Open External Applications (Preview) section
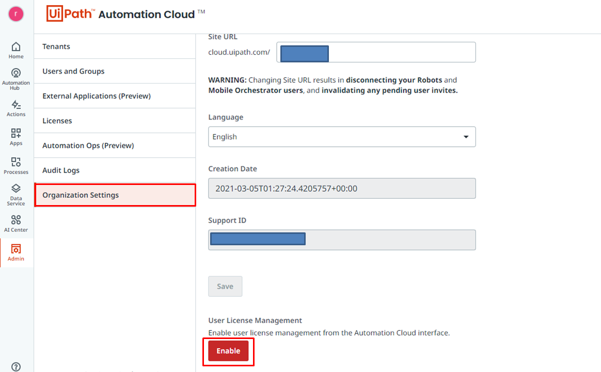The image size is (601, 372). click(x=115, y=96)
